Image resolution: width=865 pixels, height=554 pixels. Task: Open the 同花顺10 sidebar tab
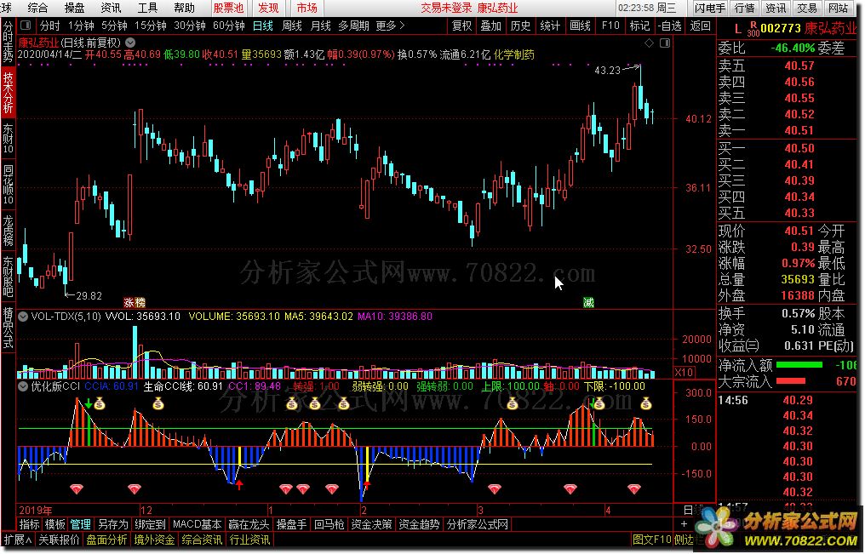tap(8, 184)
